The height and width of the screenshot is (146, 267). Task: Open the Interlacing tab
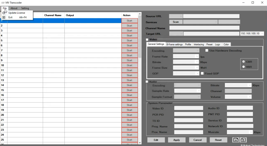[199, 44]
